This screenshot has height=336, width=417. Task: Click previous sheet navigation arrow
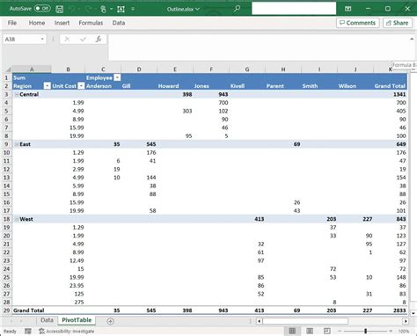pyautogui.click(x=11, y=321)
